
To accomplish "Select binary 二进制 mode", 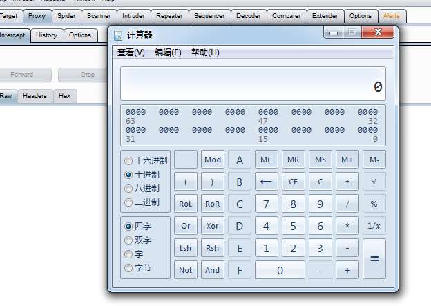I will click(x=142, y=202).
